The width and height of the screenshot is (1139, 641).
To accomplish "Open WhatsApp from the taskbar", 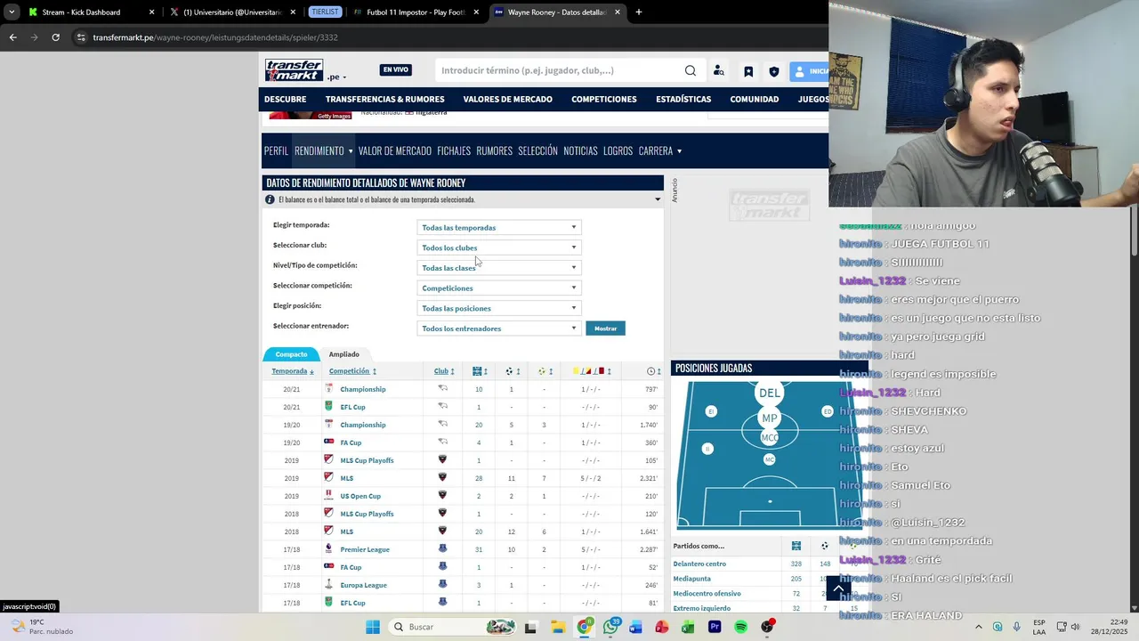I will 610,627.
